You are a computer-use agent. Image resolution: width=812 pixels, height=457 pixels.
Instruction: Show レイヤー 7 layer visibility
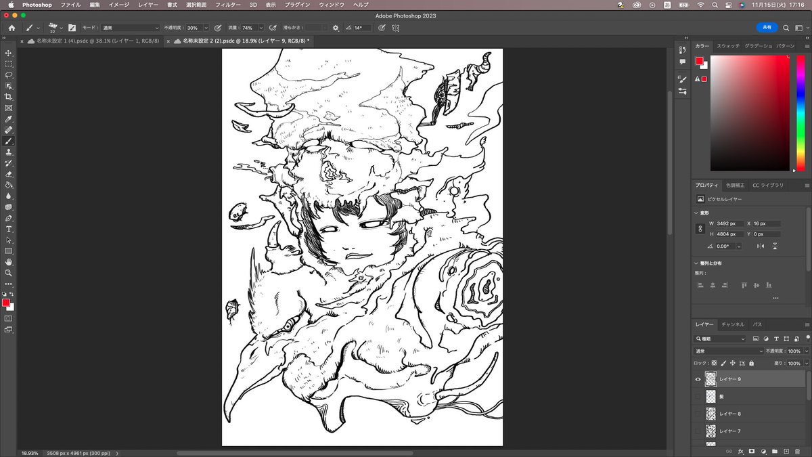[x=698, y=431]
